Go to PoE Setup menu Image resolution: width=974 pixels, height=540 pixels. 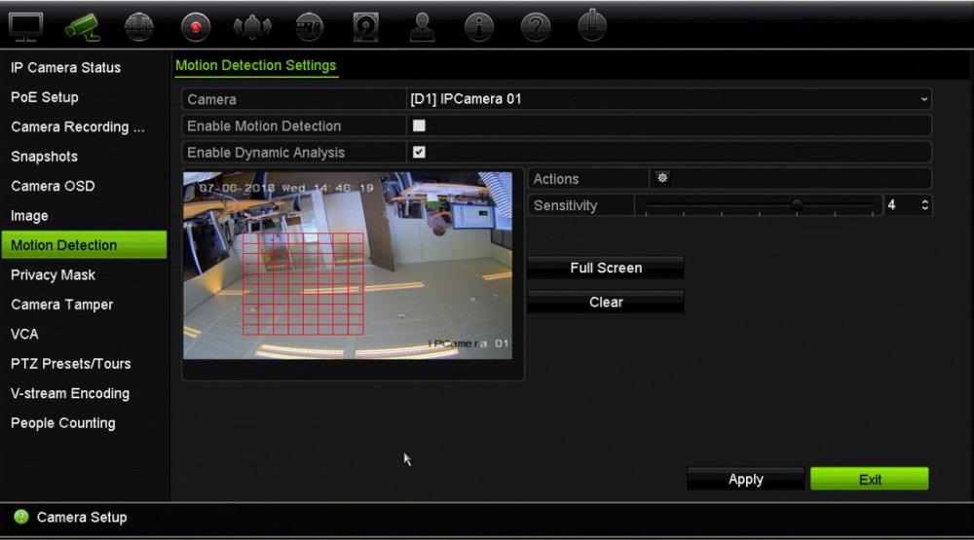coord(45,97)
